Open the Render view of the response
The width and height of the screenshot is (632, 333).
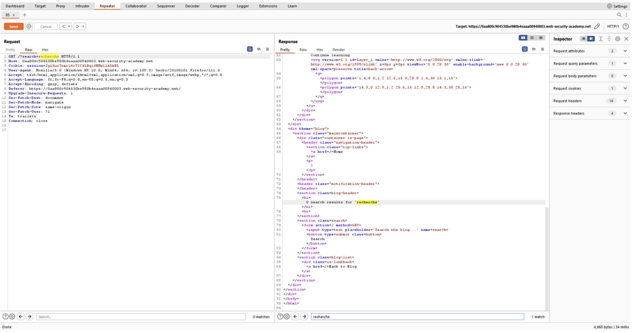339,49
